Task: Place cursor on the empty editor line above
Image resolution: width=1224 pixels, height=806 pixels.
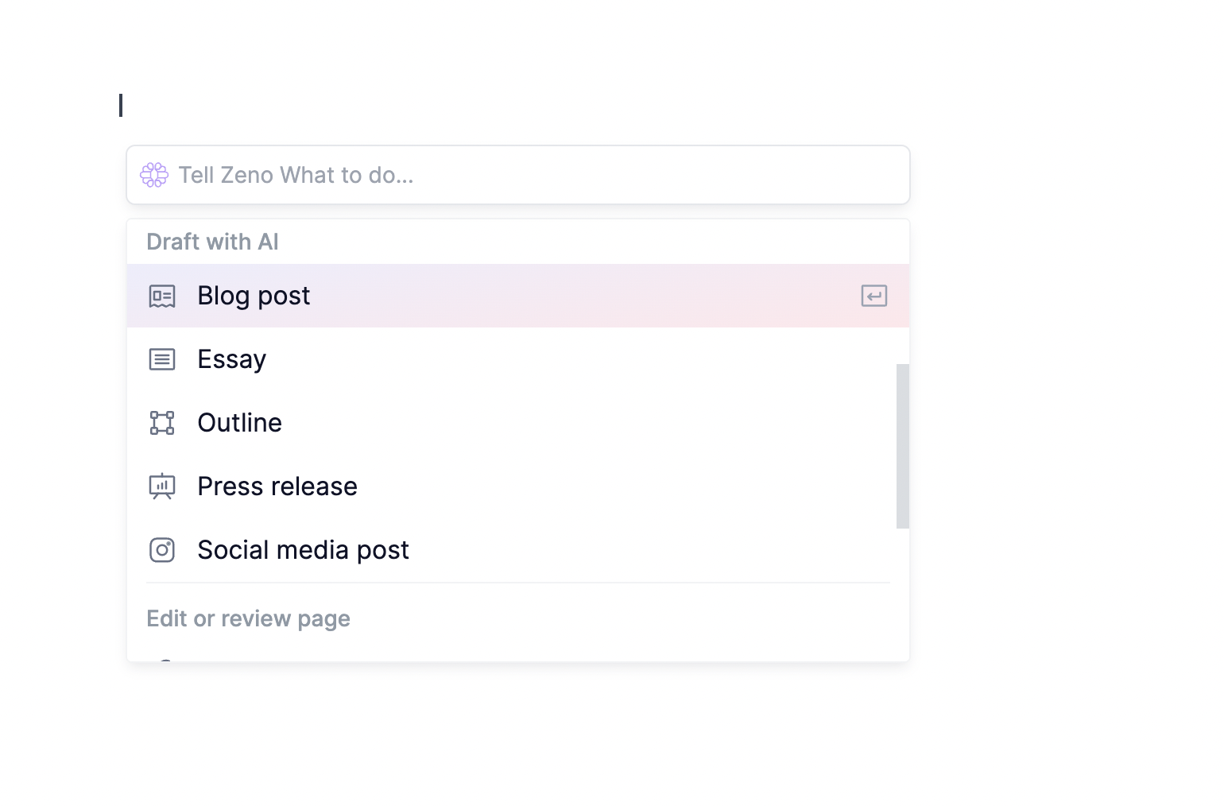Action: [x=517, y=105]
